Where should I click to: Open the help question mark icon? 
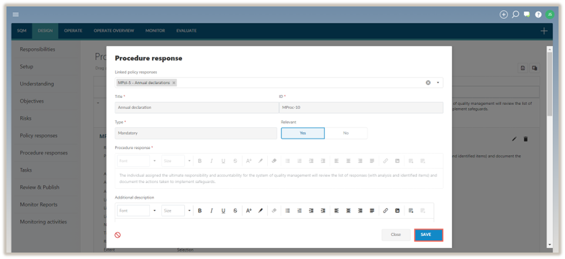click(x=538, y=15)
